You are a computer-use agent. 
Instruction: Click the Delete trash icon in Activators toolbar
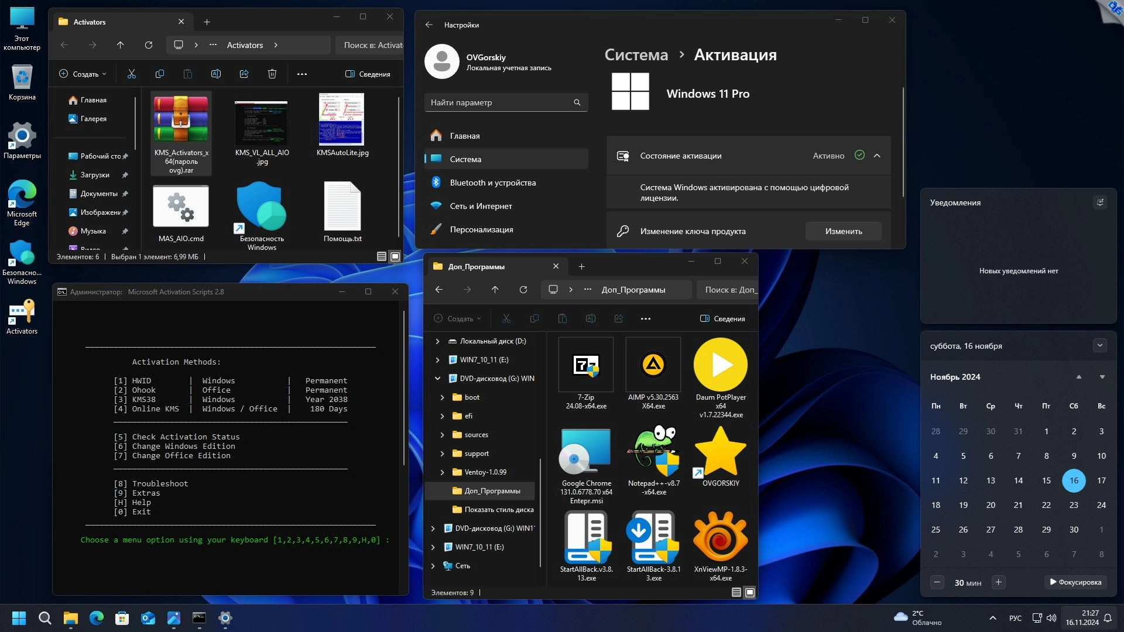[x=272, y=74]
